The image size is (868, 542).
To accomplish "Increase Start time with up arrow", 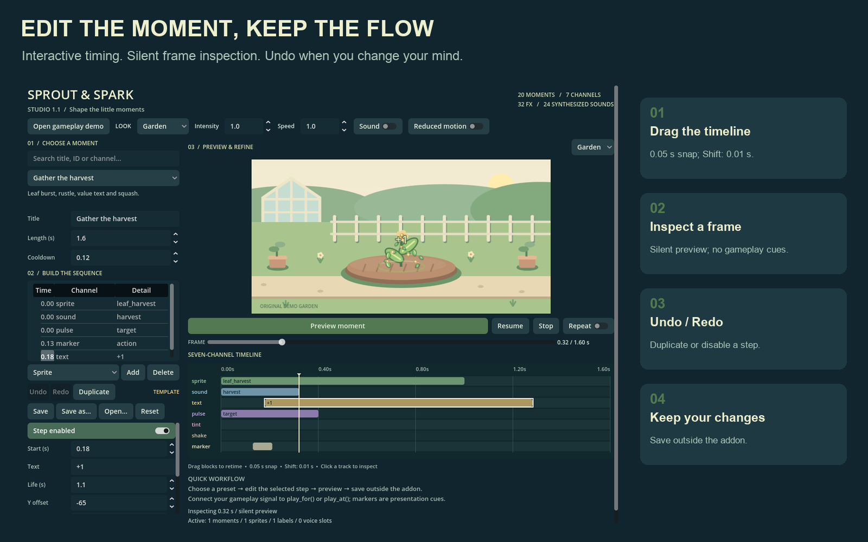I will (171, 445).
